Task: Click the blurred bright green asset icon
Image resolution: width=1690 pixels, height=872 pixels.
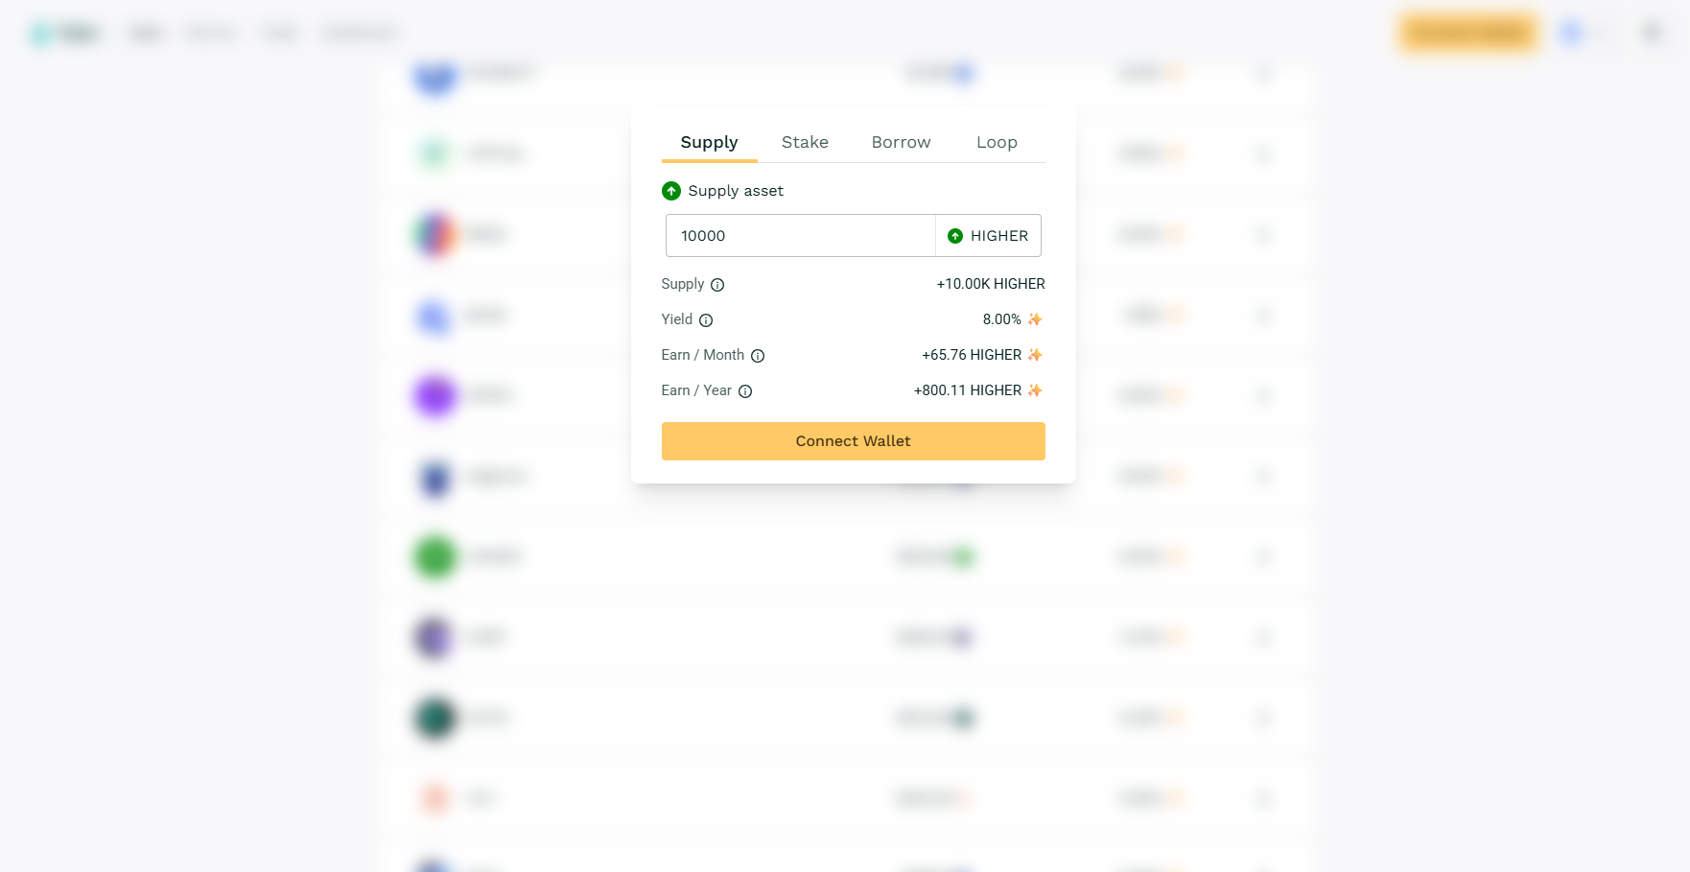Action: pos(434,556)
